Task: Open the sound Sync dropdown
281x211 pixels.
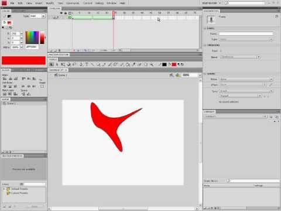Action: pos(246,91)
